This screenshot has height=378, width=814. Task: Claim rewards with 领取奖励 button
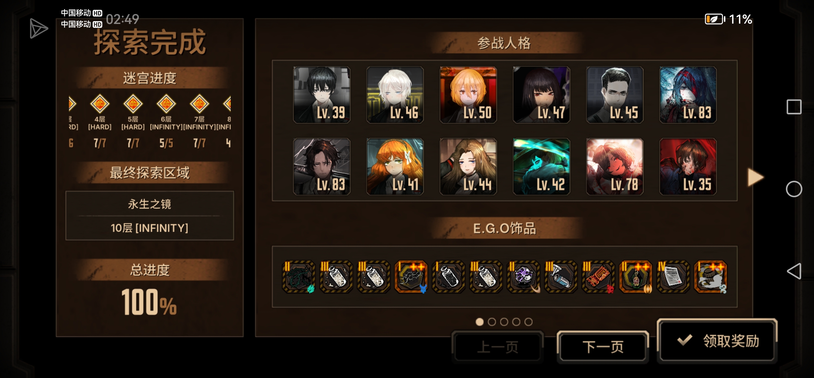click(717, 341)
